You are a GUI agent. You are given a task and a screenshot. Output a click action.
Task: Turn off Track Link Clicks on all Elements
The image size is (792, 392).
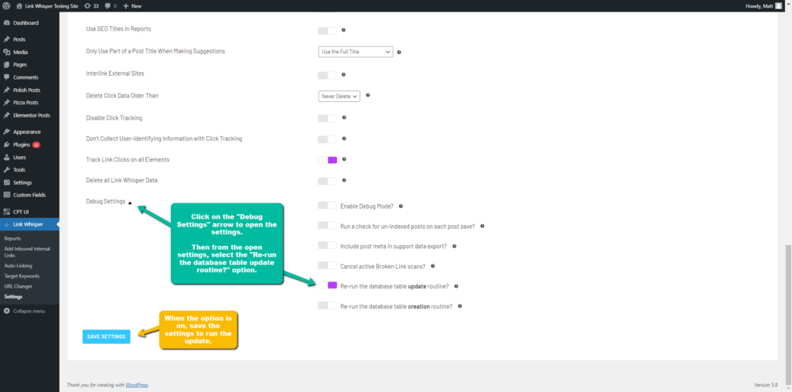coord(327,160)
